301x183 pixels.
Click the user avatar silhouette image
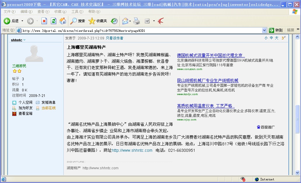click(x=34, y=53)
